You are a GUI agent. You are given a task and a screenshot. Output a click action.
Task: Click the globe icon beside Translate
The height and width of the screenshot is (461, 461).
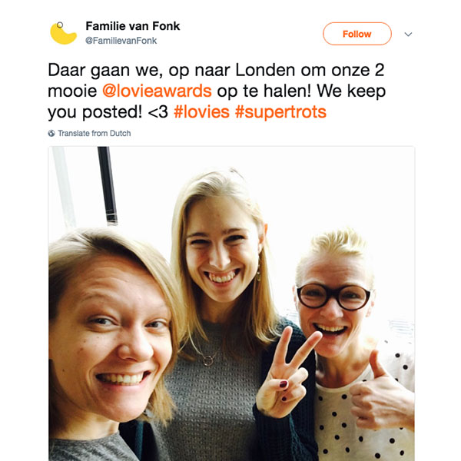pyautogui.click(x=51, y=133)
